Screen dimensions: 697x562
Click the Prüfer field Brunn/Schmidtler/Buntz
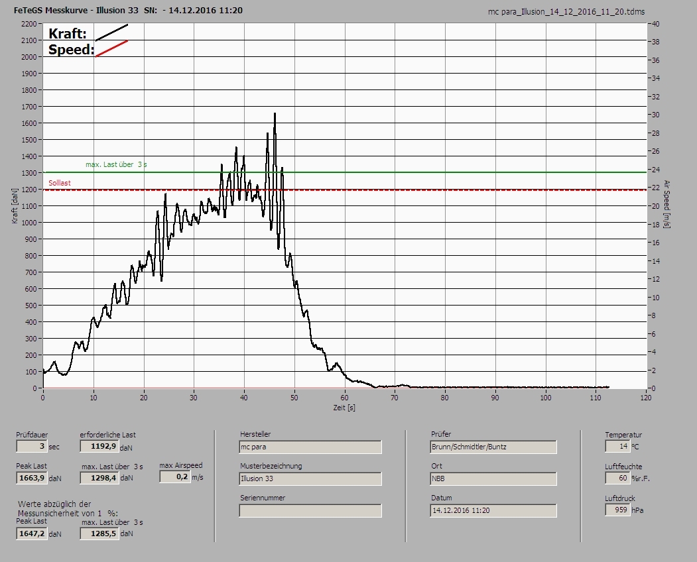(x=493, y=447)
